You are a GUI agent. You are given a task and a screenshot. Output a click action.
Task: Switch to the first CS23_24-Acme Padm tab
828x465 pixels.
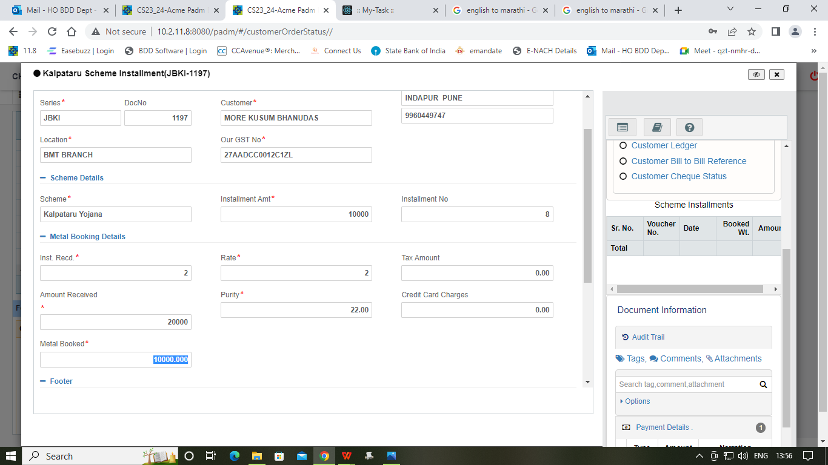pyautogui.click(x=170, y=10)
